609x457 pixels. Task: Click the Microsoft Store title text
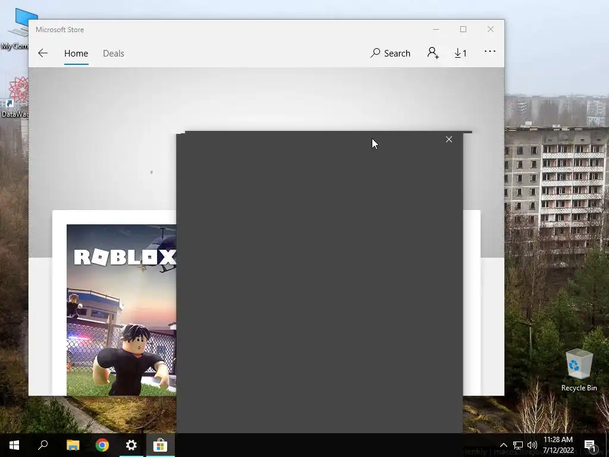60,30
